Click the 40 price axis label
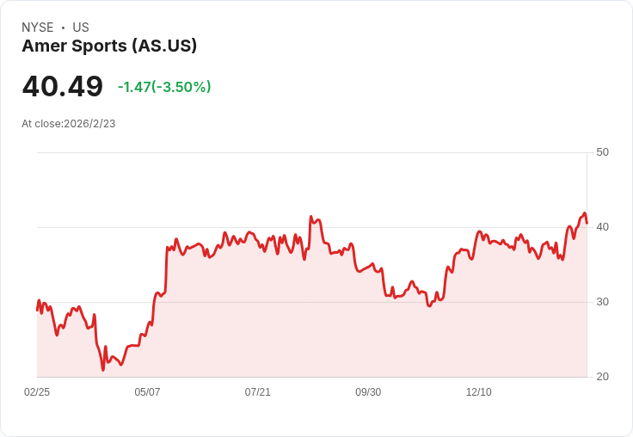 pos(602,227)
